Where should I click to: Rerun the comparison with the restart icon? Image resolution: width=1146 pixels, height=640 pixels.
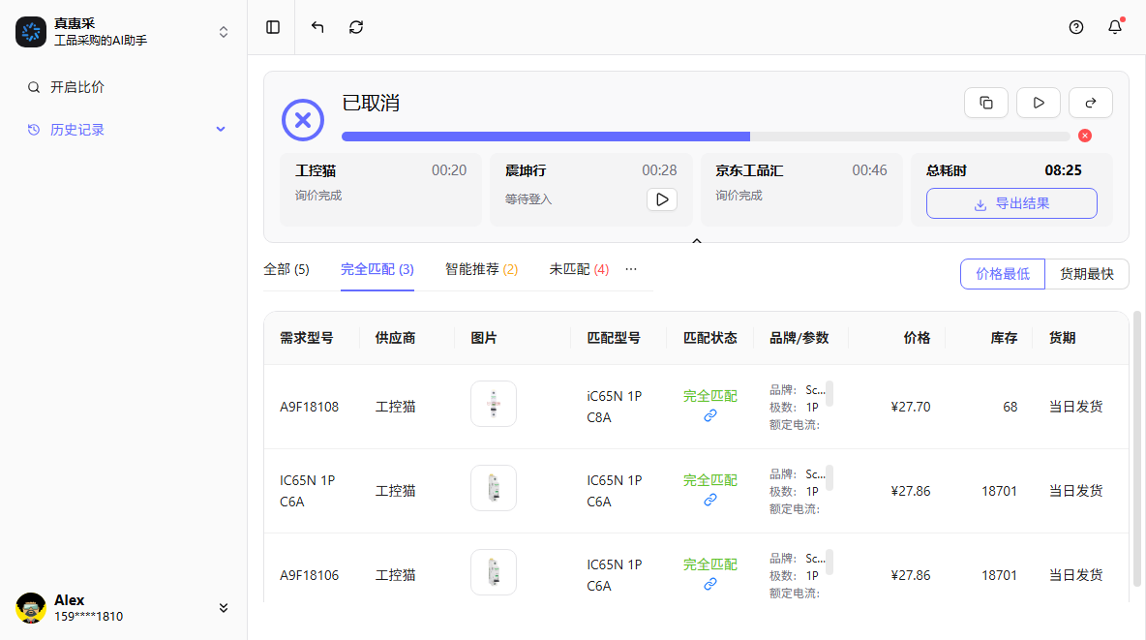(x=1090, y=102)
